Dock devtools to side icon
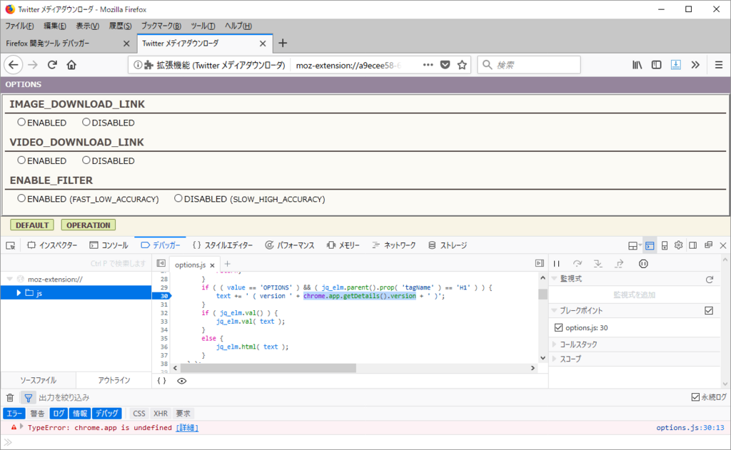This screenshot has height=450, width=731. tap(692, 245)
